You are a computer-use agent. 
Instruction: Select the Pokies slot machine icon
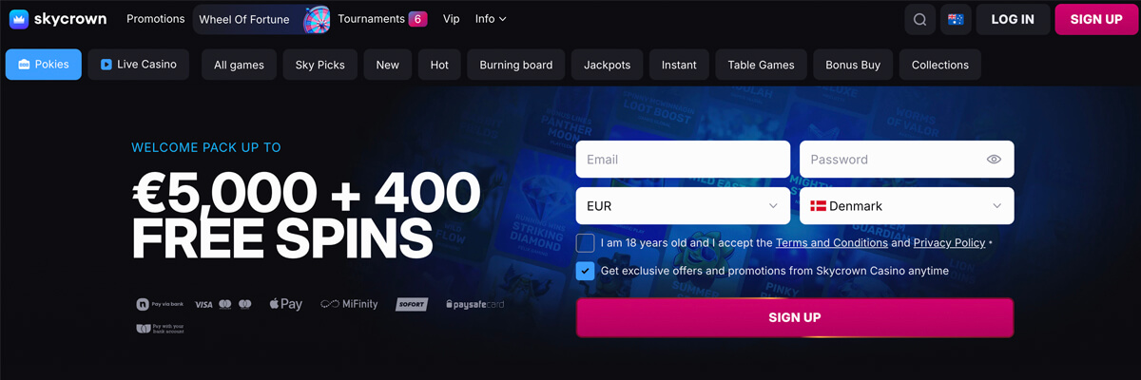point(24,65)
